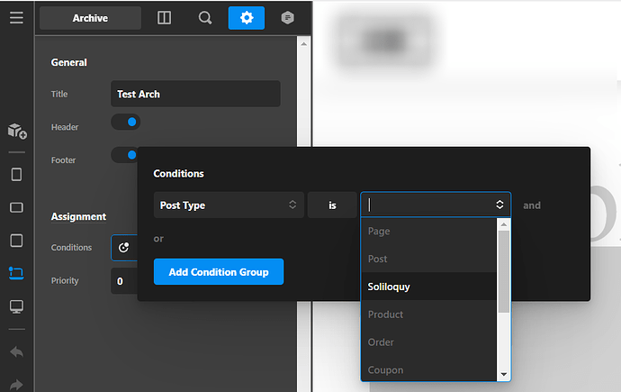Click the search magnifier icon
This screenshot has width=621, height=392.
point(205,18)
